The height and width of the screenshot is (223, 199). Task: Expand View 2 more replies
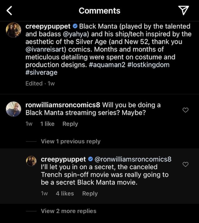(68, 211)
